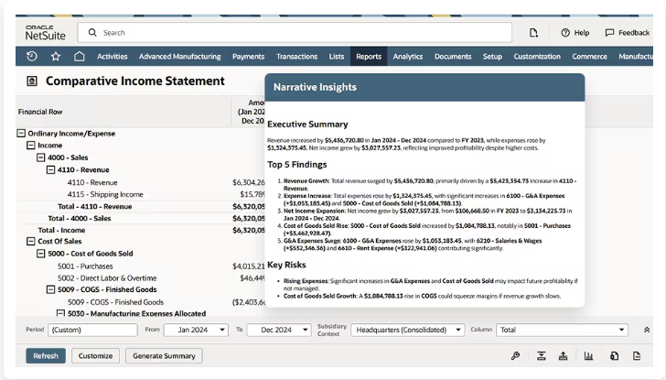Screen dimensions: 666x380
Task: Open the From month dropdown
Action: pyautogui.click(x=196, y=330)
